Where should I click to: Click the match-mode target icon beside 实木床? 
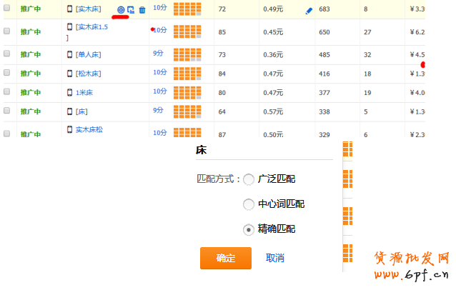click(121, 9)
